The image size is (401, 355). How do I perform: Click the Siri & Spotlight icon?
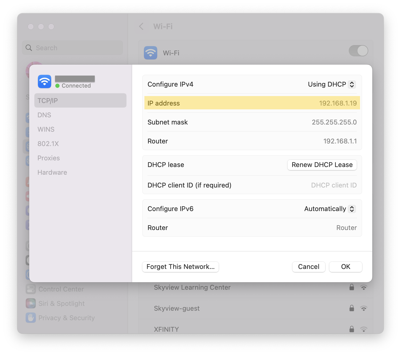pyautogui.click(x=31, y=303)
